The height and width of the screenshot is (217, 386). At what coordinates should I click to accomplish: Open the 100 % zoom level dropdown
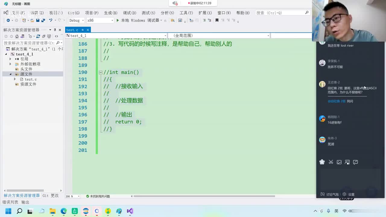73,196
